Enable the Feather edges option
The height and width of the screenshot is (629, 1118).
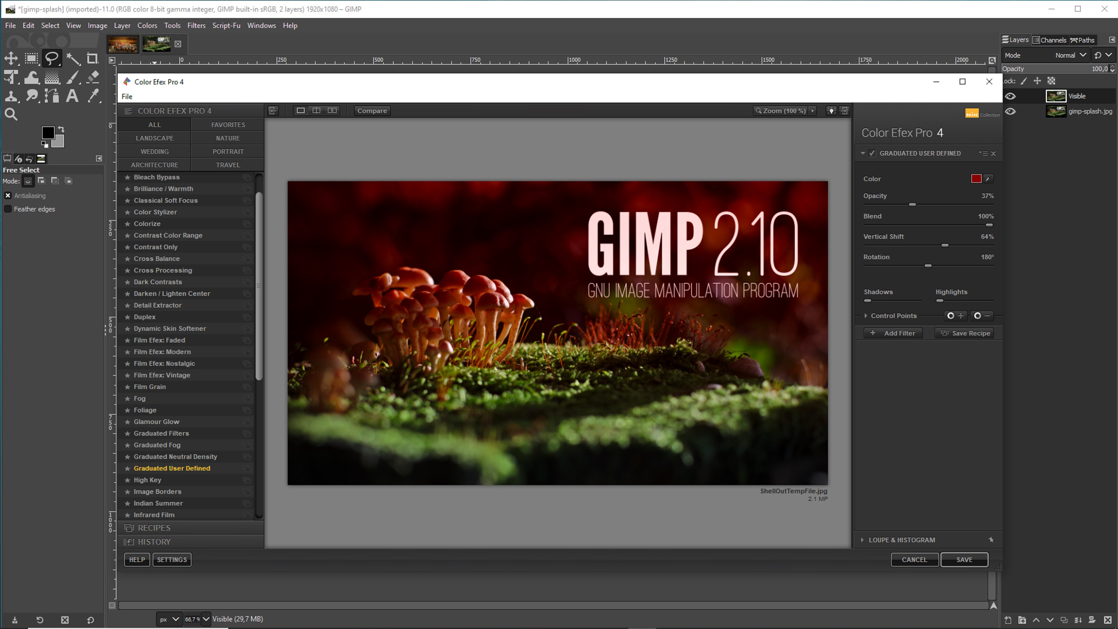(8, 209)
